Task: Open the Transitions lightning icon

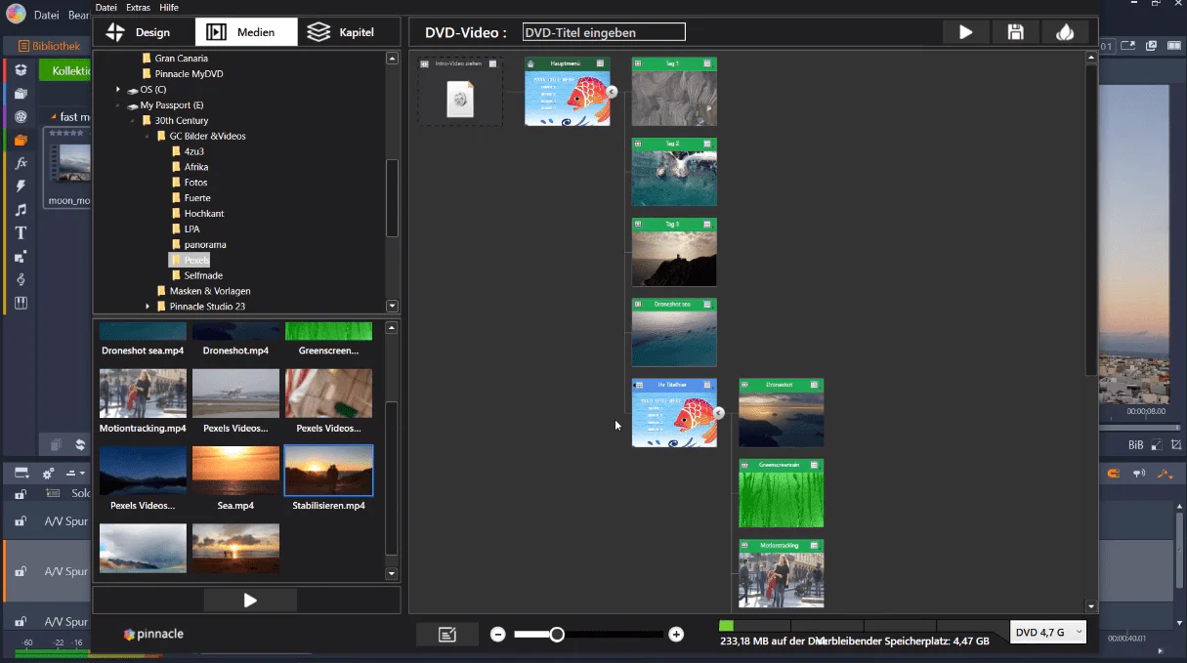Action: [21, 186]
